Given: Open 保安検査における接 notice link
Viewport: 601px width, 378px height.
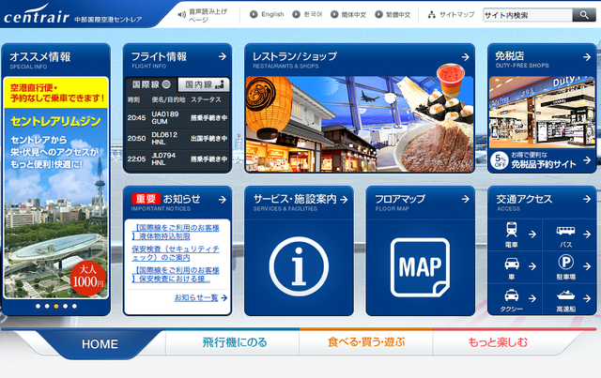Looking at the screenshot, I should [x=176, y=274].
